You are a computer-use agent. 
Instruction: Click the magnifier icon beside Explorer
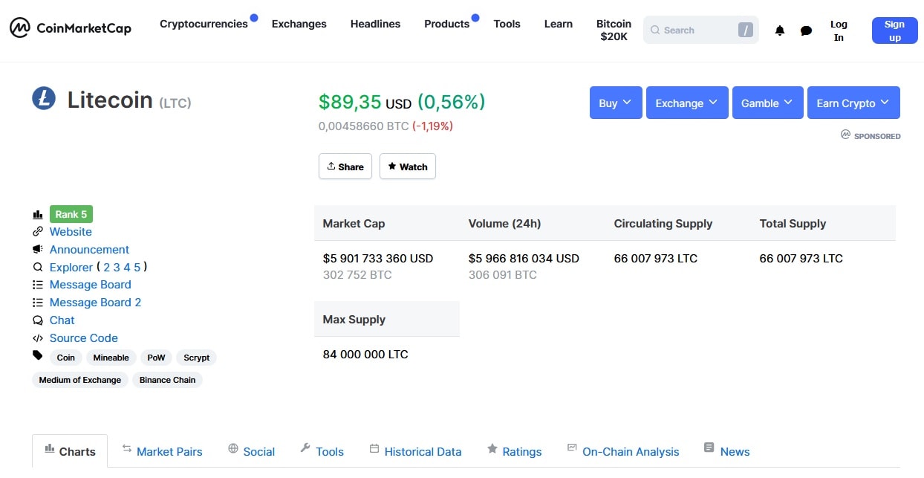click(38, 267)
